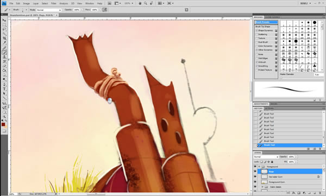Image resolution: width=326 pixels, height=196 pixels.
Task: Open brush blending Mode dropdown in options bar
Action: [x=49, y=10]
